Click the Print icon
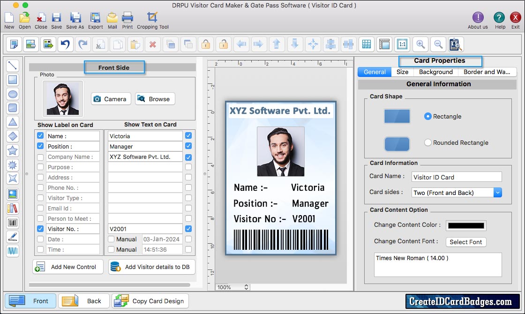Screen dimensions: 525x314 (127, 17)
